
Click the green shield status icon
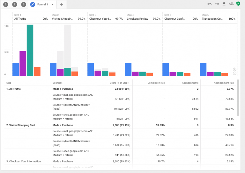coord(238,4)
